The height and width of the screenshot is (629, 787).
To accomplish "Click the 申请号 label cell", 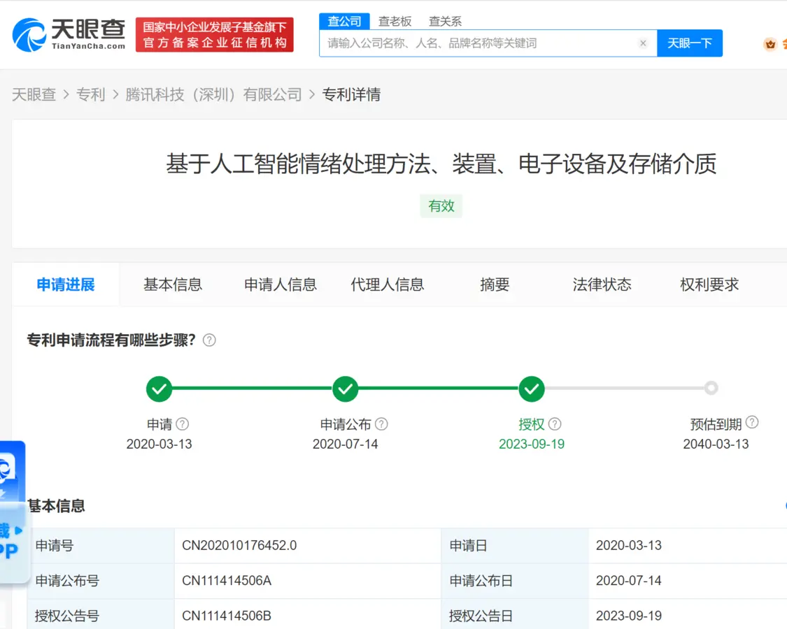I will [101, 545].
